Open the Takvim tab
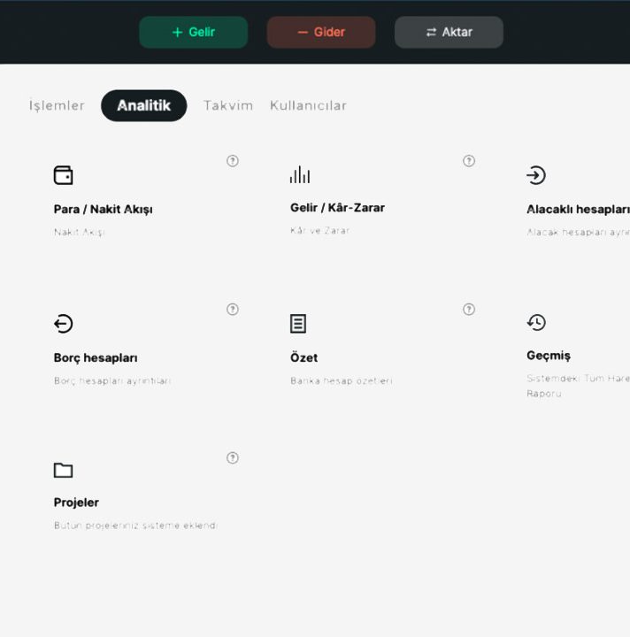Viewport: 630px width, 637px height. click(x=228, y=105)
